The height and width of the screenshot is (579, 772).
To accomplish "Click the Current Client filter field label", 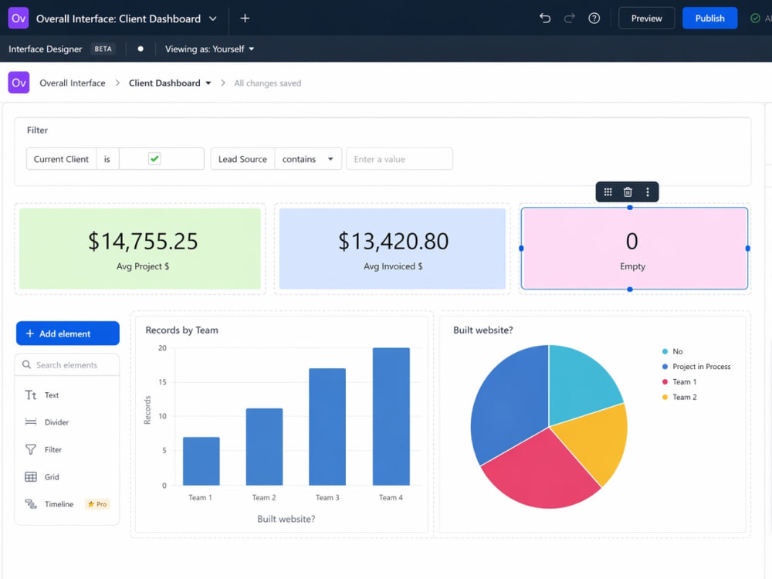I will (x=61, y=159).
